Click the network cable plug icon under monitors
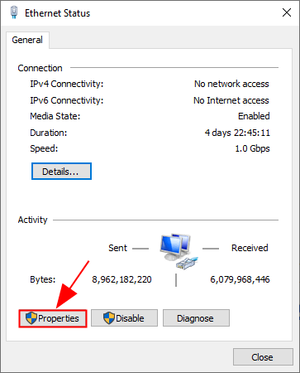The height and width of the screenshot is (373, 300). click(187, 263)
